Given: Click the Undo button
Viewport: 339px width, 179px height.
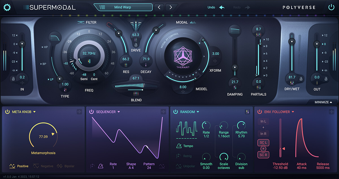Looking at the screenshot, I should (x=216, y=7).
